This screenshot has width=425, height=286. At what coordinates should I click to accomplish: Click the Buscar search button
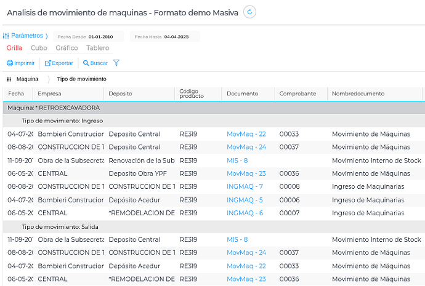click(95, 63)
